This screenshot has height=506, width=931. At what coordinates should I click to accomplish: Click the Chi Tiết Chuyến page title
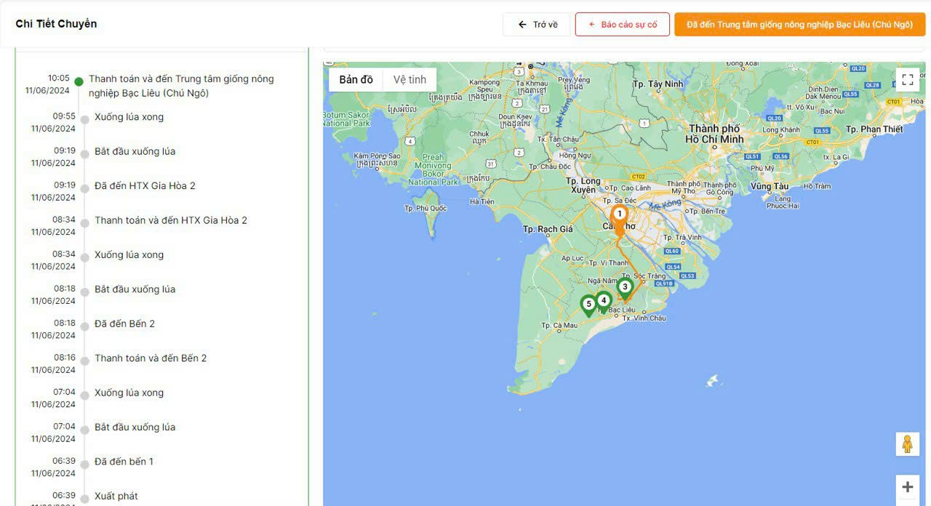tap(56, 24)
